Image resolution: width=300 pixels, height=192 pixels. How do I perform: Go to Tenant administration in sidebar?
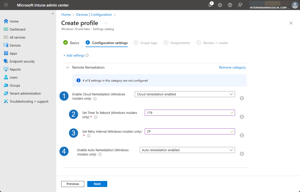[25, 93]
